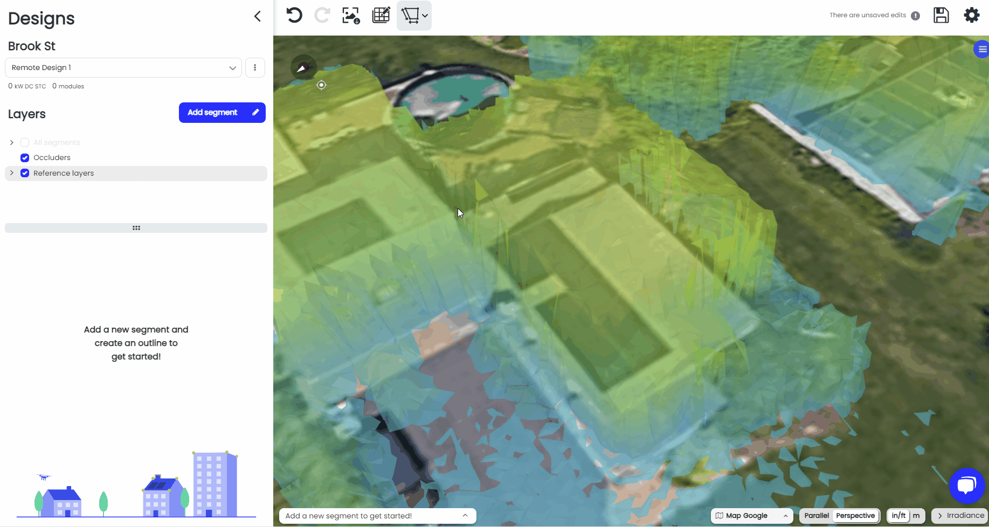Open the blue hamburger menu on map
Image resolution: width=989 pixels, height=527 pixels.
tap(982, 50)
